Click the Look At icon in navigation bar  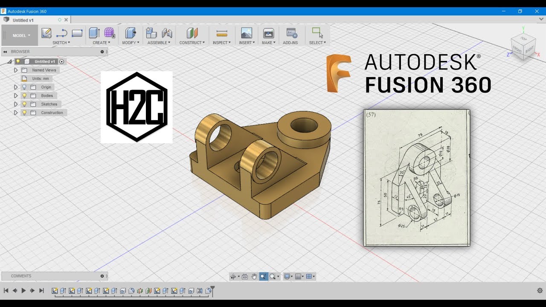point(245,276)
